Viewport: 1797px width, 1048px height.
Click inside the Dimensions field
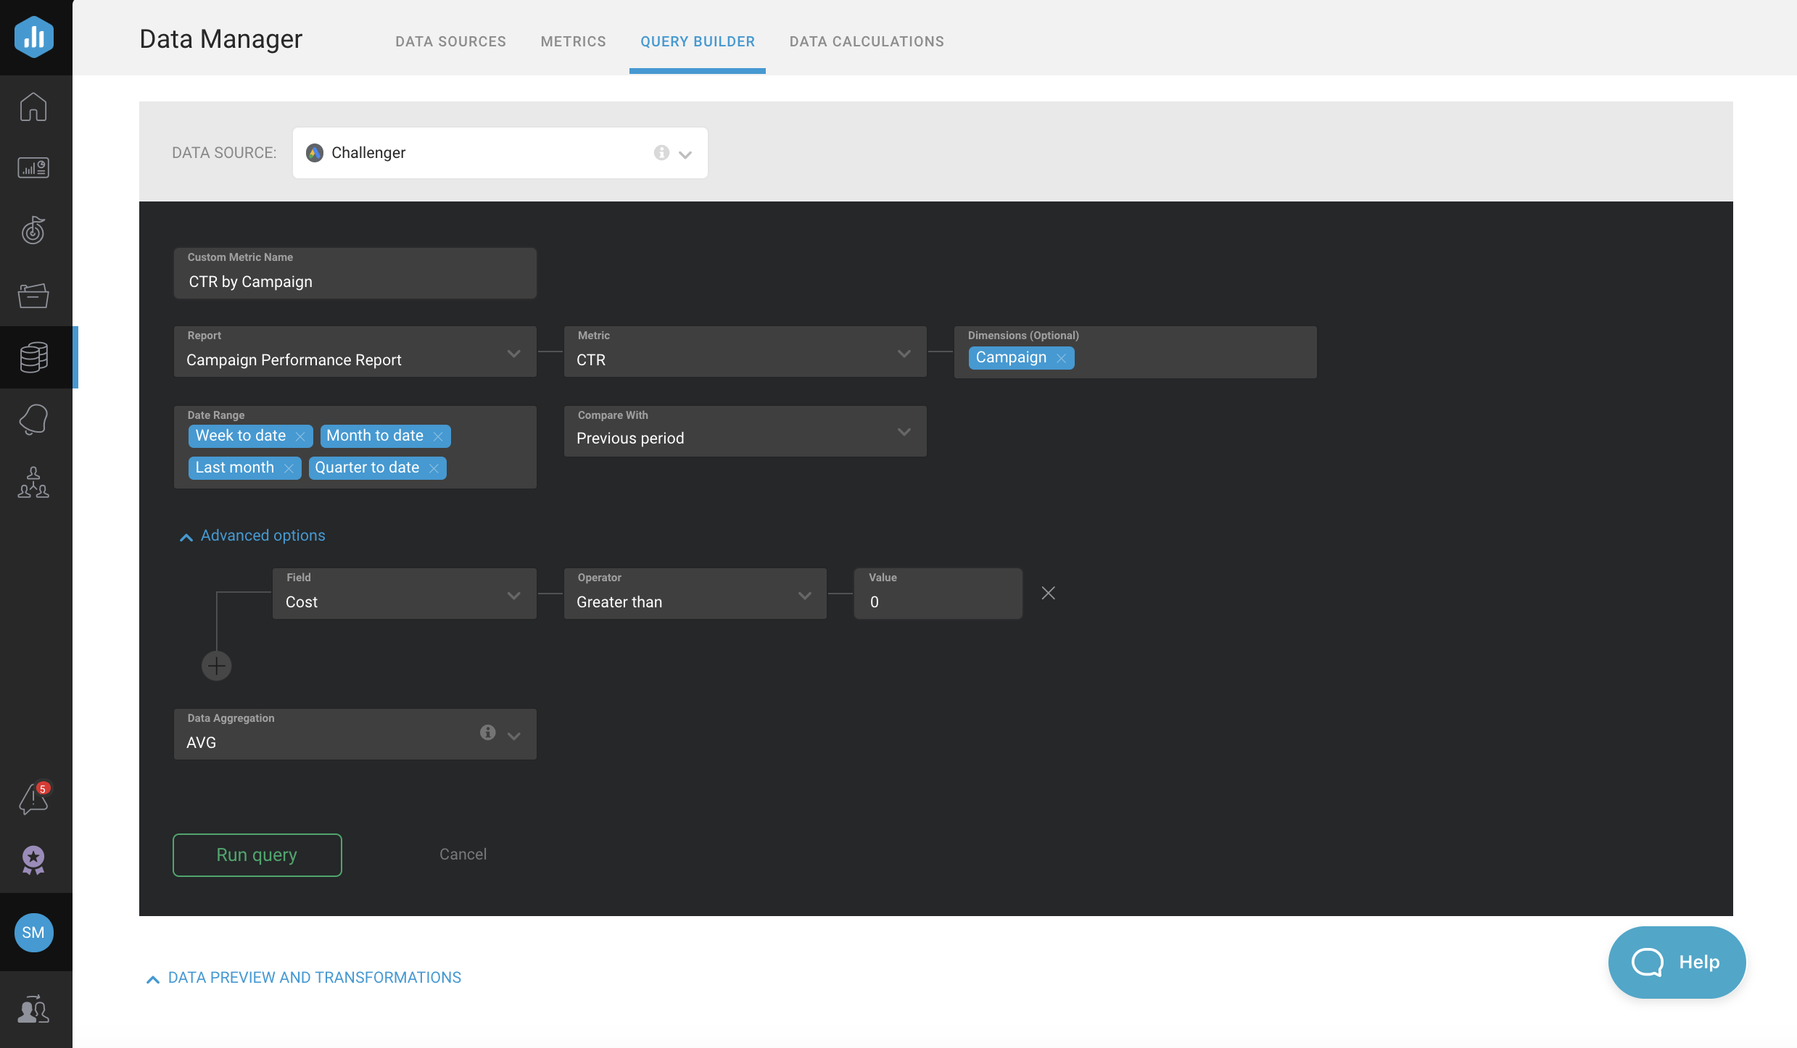coord(1135,352)
